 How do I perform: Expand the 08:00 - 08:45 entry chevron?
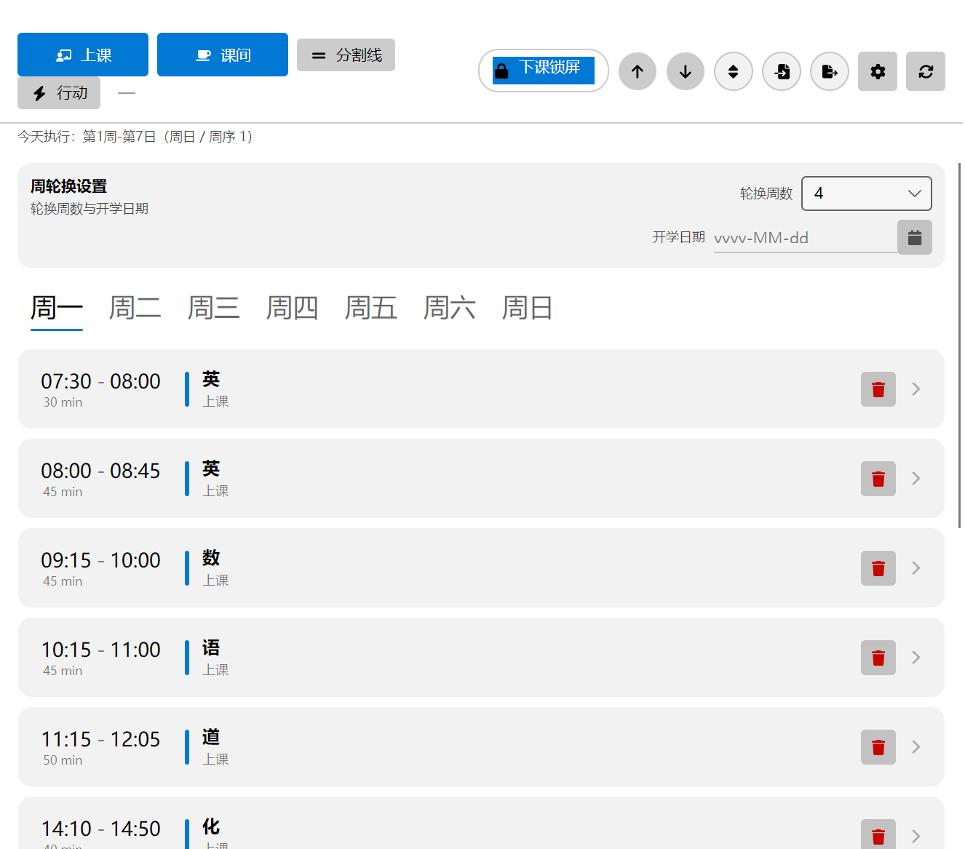coord(916,479)
